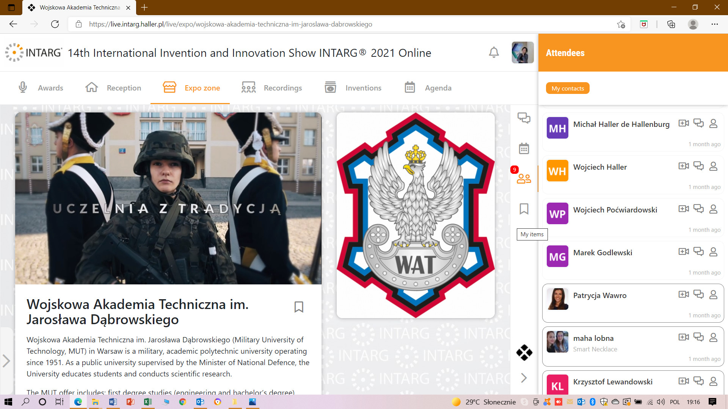Image resolution: width=728 pixels, height=409 pixels.
Task: Open the attendees icon with badge 9
Action: pos(524,178)
